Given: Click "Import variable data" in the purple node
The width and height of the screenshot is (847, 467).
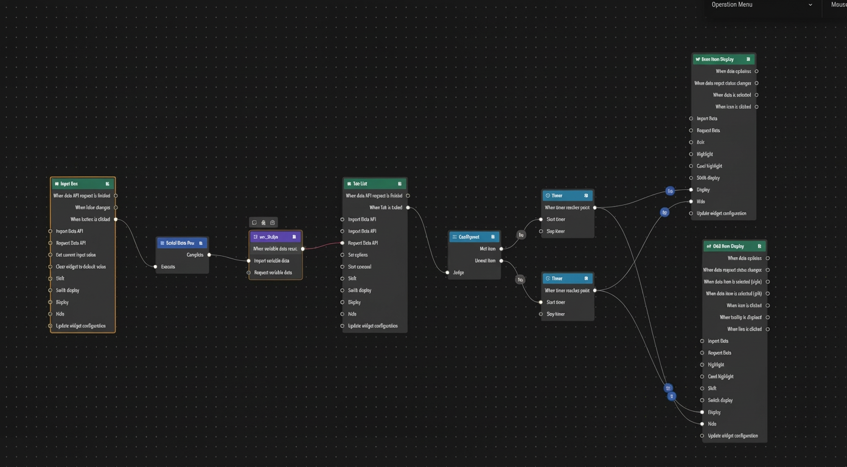Looking at the screenshot, I should pos(271,261).
